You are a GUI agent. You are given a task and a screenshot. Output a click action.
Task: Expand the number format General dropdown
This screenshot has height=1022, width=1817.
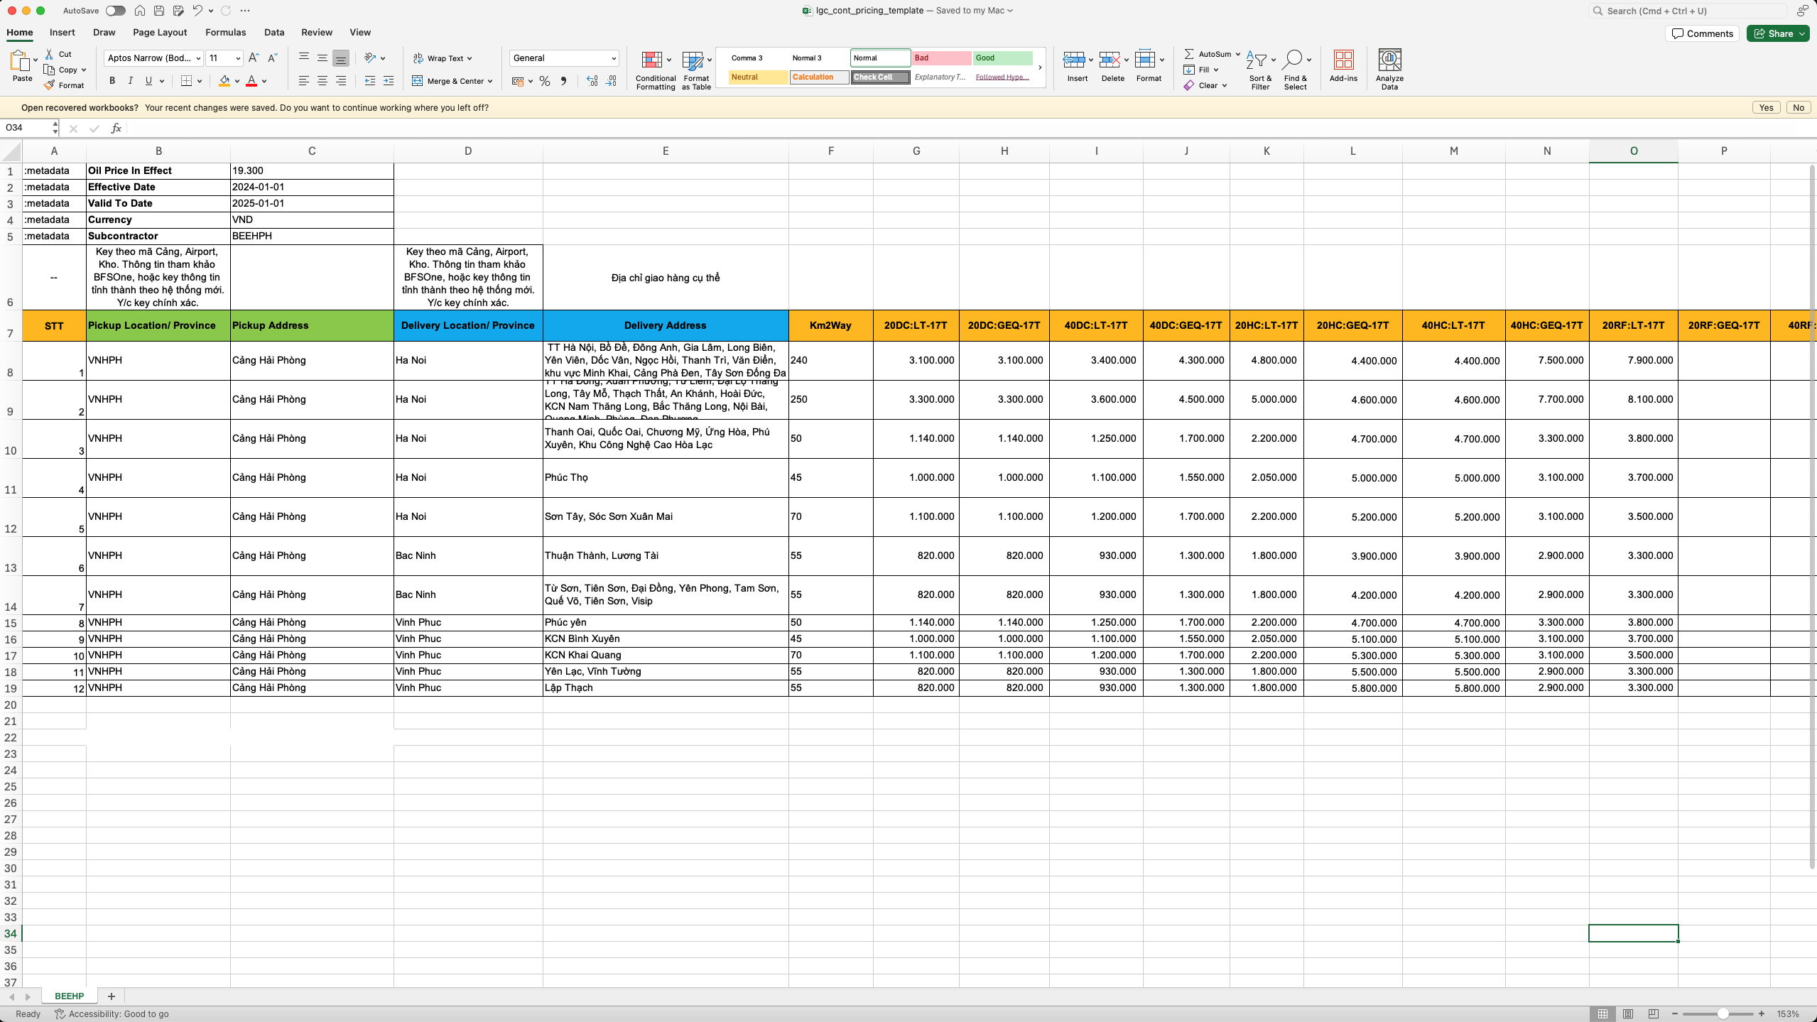tap(614, 58)
